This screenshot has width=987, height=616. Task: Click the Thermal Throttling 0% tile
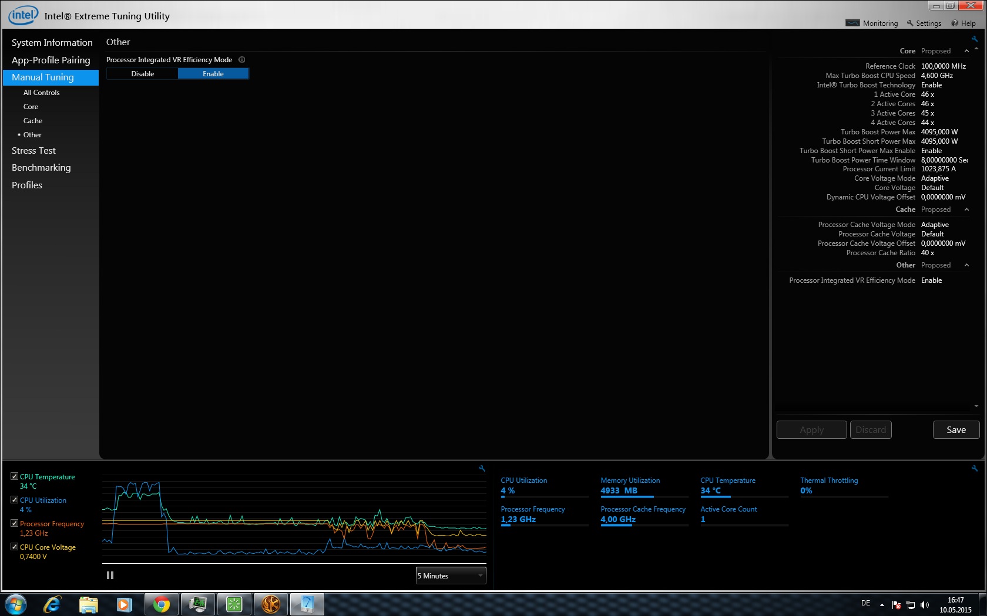pyautogui.click(x=844, y=487)
